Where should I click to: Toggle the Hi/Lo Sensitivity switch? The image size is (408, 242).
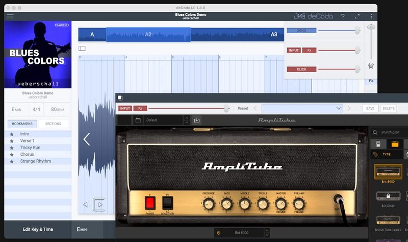coord(167,203)
